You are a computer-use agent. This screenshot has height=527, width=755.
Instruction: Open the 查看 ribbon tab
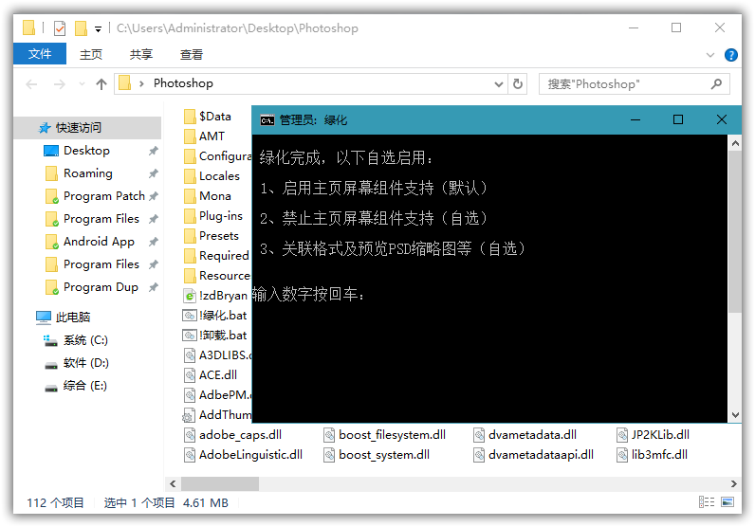point(192,54)
